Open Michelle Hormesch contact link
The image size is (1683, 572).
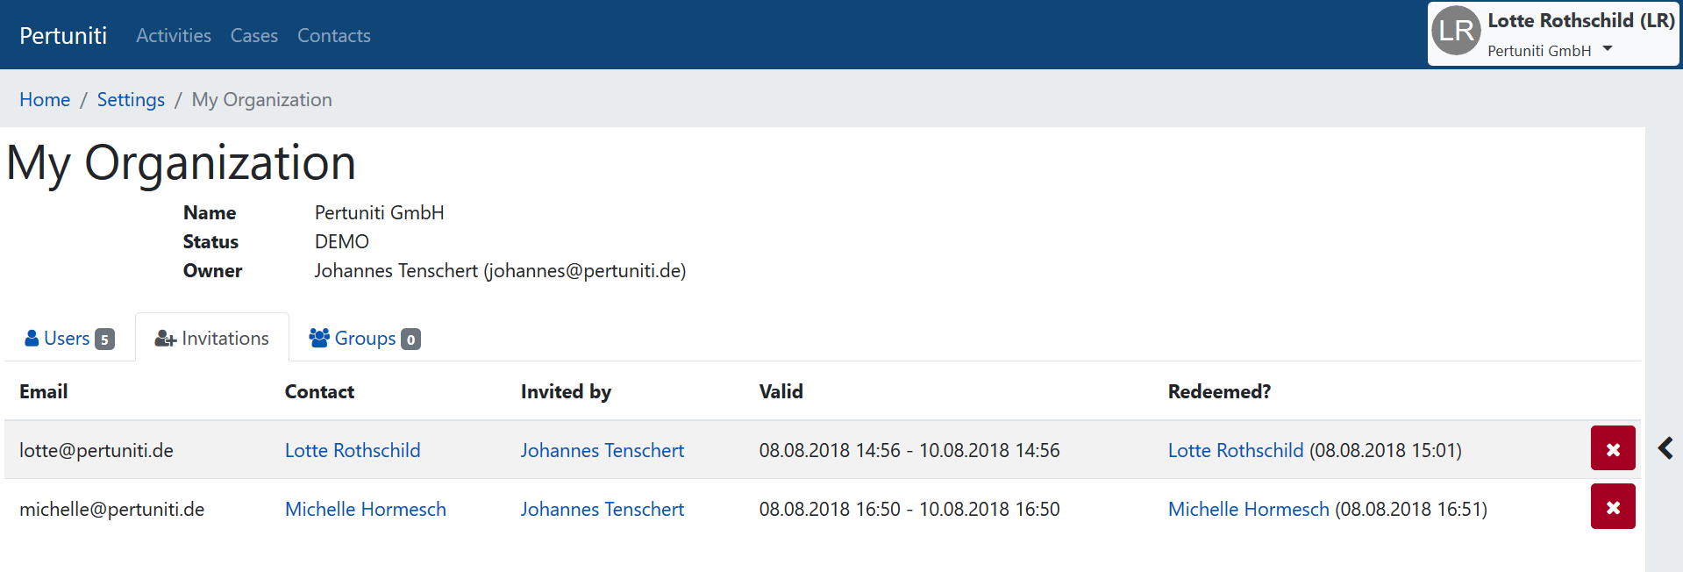pyautogui.click(x=366, y=509)
